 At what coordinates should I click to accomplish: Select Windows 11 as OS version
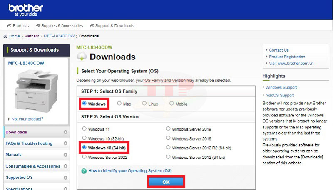click(84, 128)
